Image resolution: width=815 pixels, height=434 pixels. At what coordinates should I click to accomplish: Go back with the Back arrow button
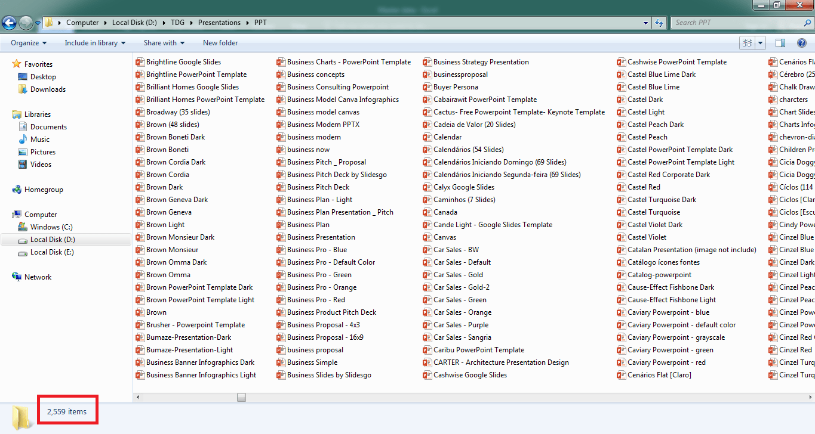(10, 23)
